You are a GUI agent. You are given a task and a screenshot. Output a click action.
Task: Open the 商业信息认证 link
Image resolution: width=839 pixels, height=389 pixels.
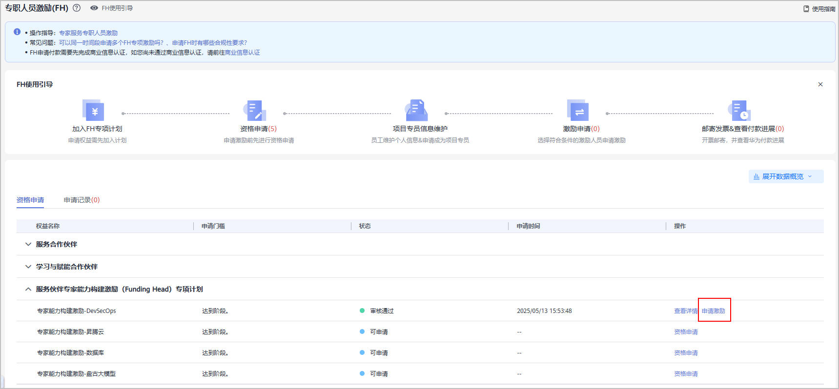tap(243, 53)
